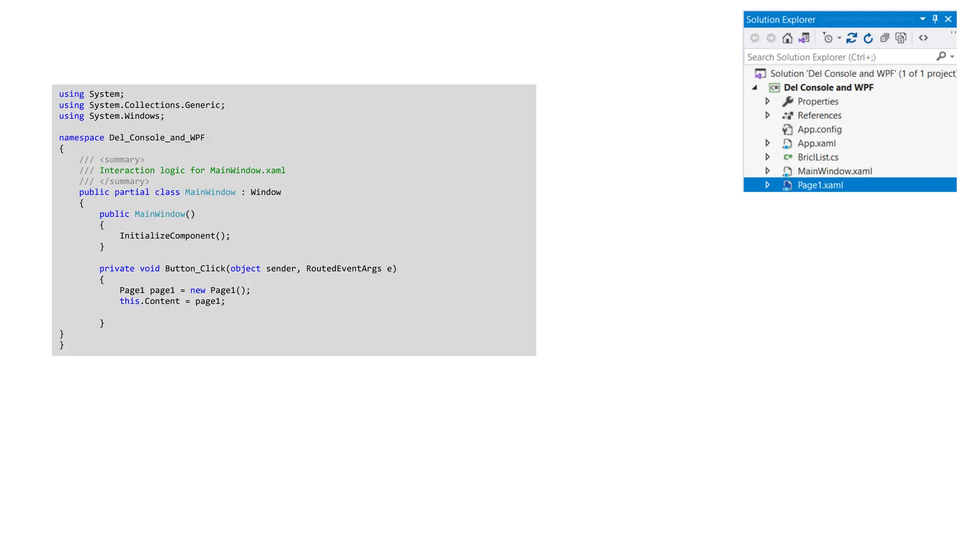The height and width of the screenshot is (545, 969).
Task: Click the Pending Changes Filter clock icon
Action: (828, 38)
